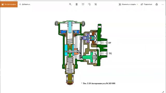Zoom in with magnifier icon
The width and height of the screenshot is (166, 93).
[70, 4]
